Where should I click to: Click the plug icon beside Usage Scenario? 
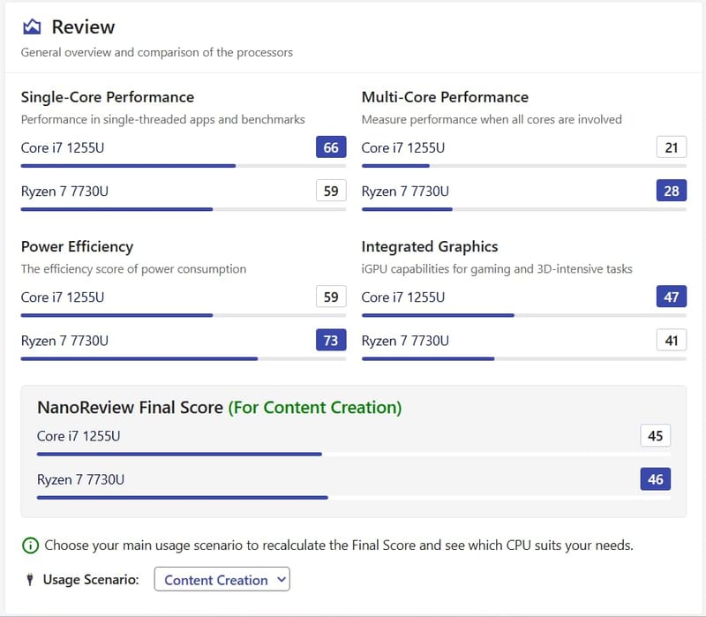tap(32, 580)
